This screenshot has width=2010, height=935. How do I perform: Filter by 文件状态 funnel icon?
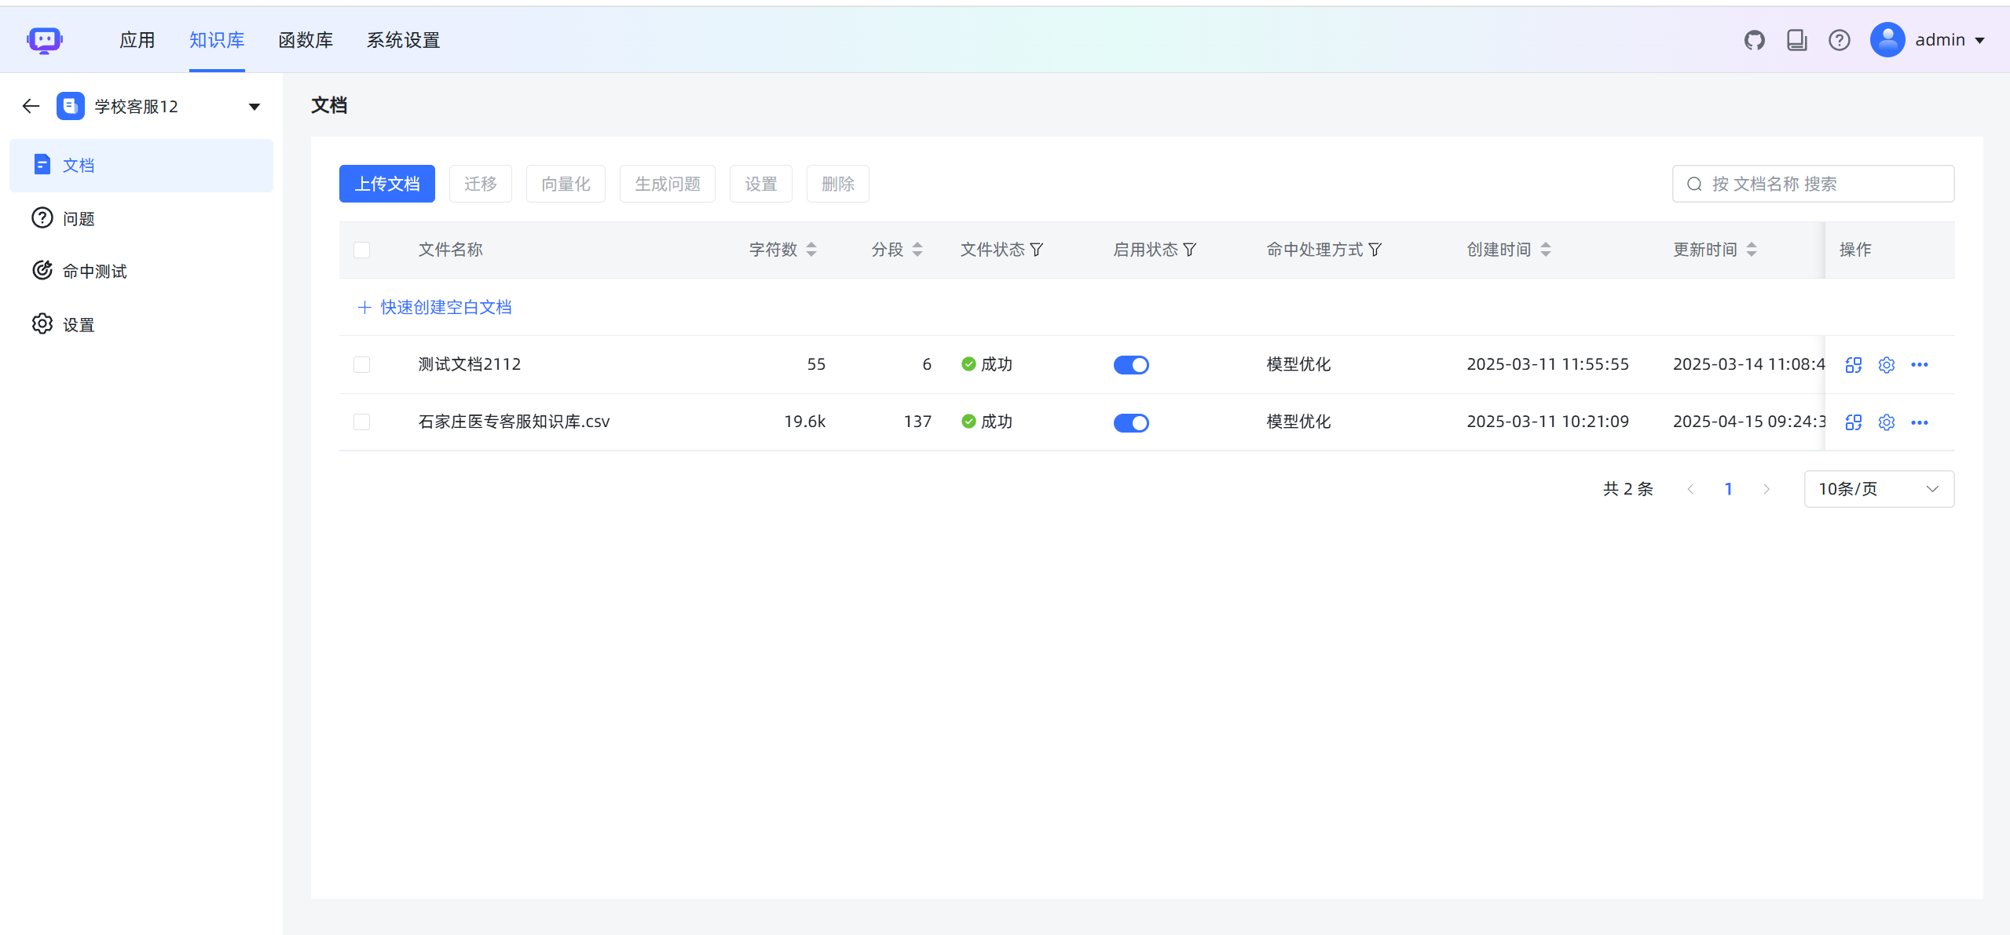coord(1036,250)
